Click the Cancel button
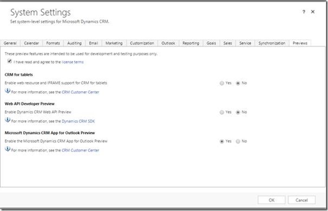 pos(302,200)
